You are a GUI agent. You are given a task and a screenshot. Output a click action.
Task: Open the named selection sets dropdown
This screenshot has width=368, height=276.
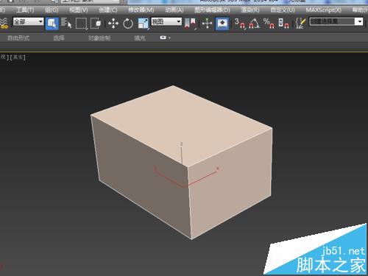(x=336, y=21)
